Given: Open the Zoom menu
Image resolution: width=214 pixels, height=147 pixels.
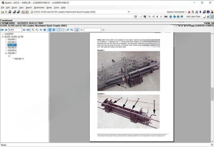Looking at the screenshot, I should 14,8.
